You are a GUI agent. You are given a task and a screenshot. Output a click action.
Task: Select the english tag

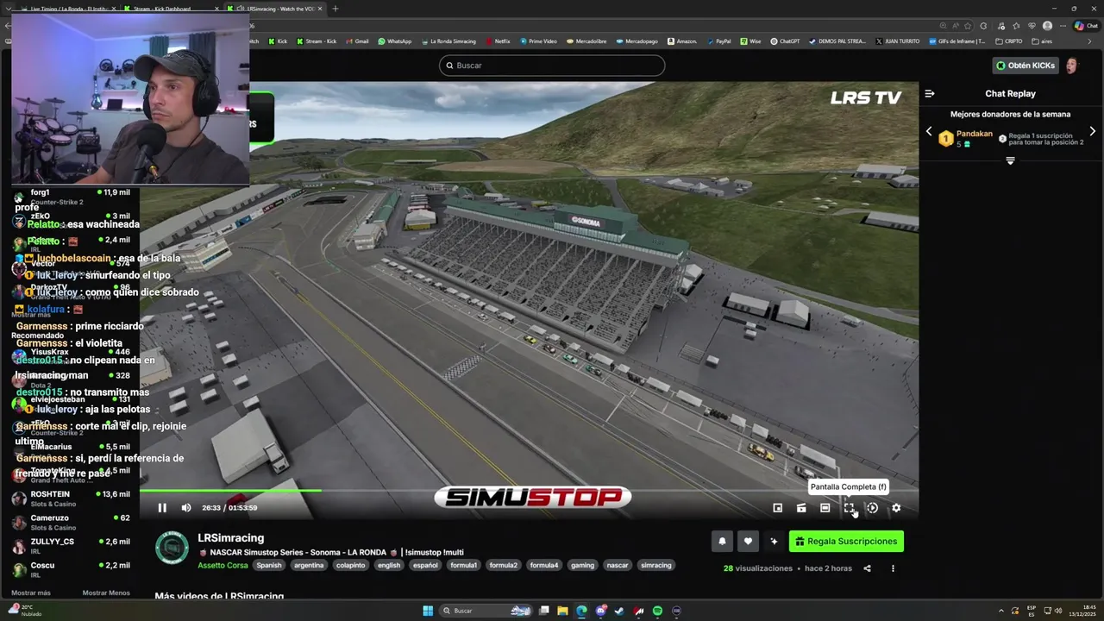click(x=389, y=566)
